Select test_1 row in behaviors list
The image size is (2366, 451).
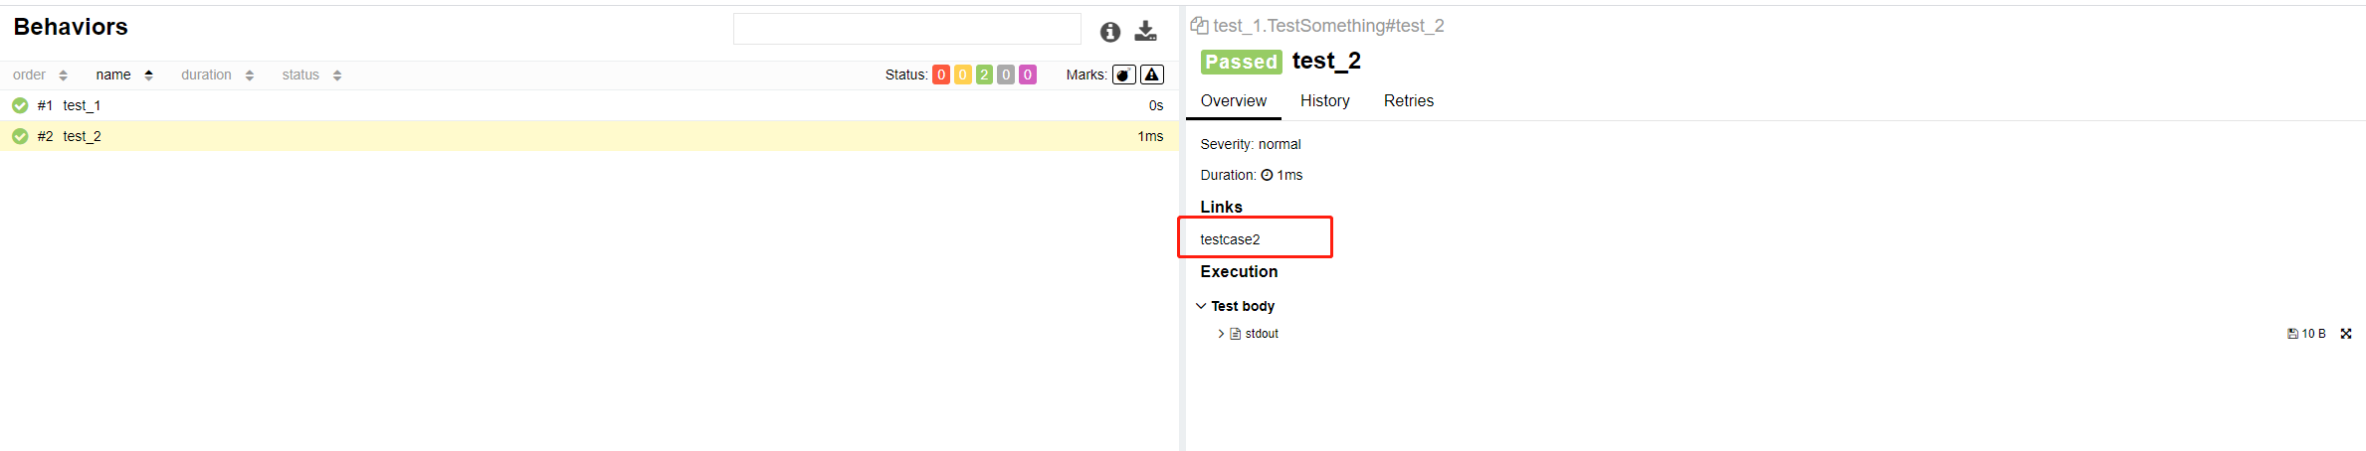tap(589, 105)
